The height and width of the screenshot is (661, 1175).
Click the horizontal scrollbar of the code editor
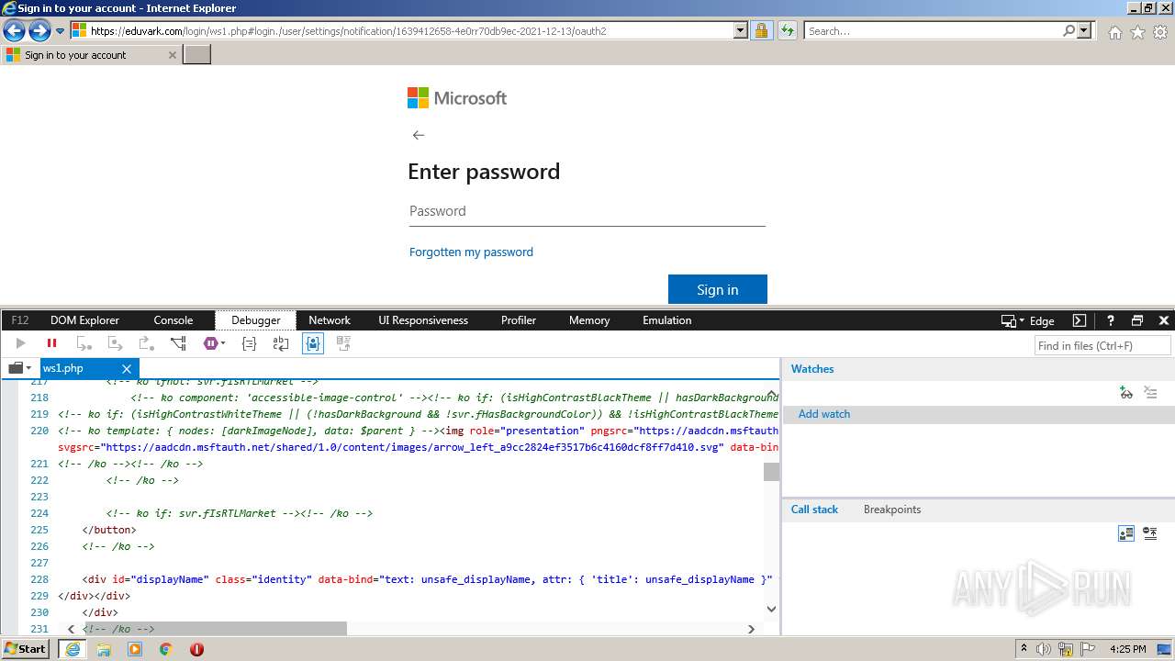(x=215, y=629)
